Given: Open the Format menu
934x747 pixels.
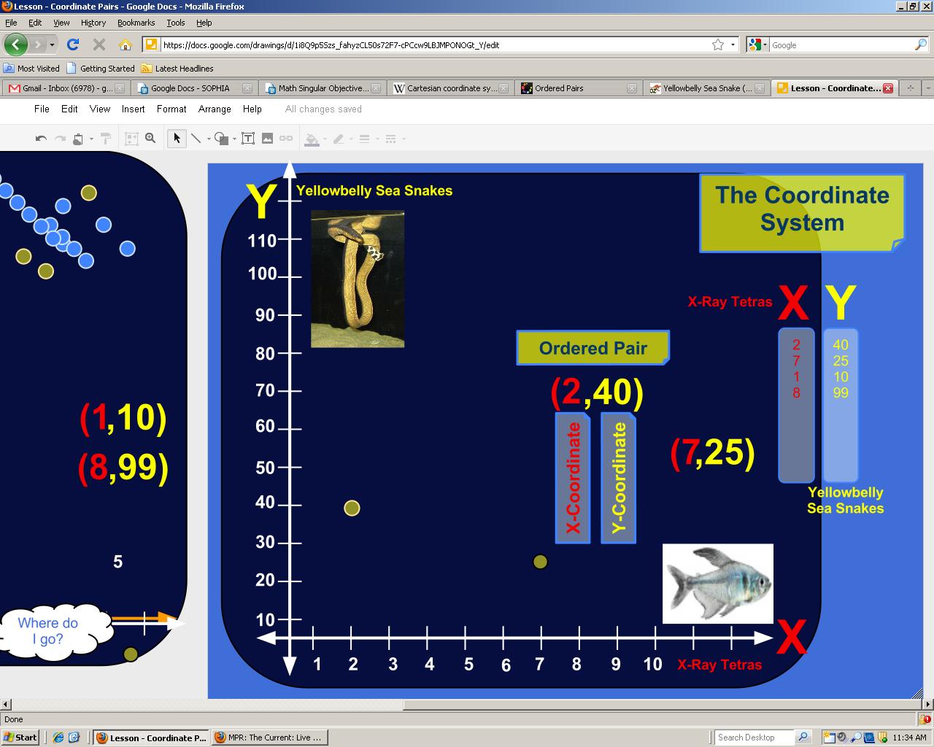Looking at the screenshot, I should 171,109.
